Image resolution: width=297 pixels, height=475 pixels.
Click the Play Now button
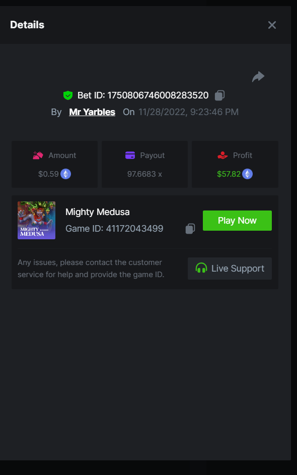(x=237, y=221)
